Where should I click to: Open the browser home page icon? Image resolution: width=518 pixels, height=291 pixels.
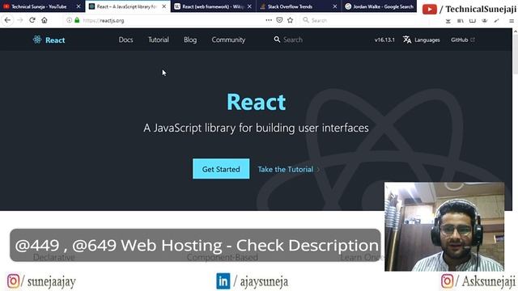tap(45, 20)
